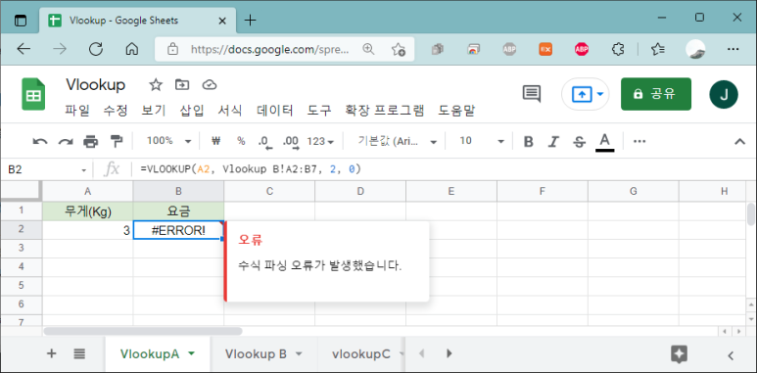Image resolution: width=757 pixels, height=373 pixels.
Task: Click the present/upload button icon
Action: point(582,94)
